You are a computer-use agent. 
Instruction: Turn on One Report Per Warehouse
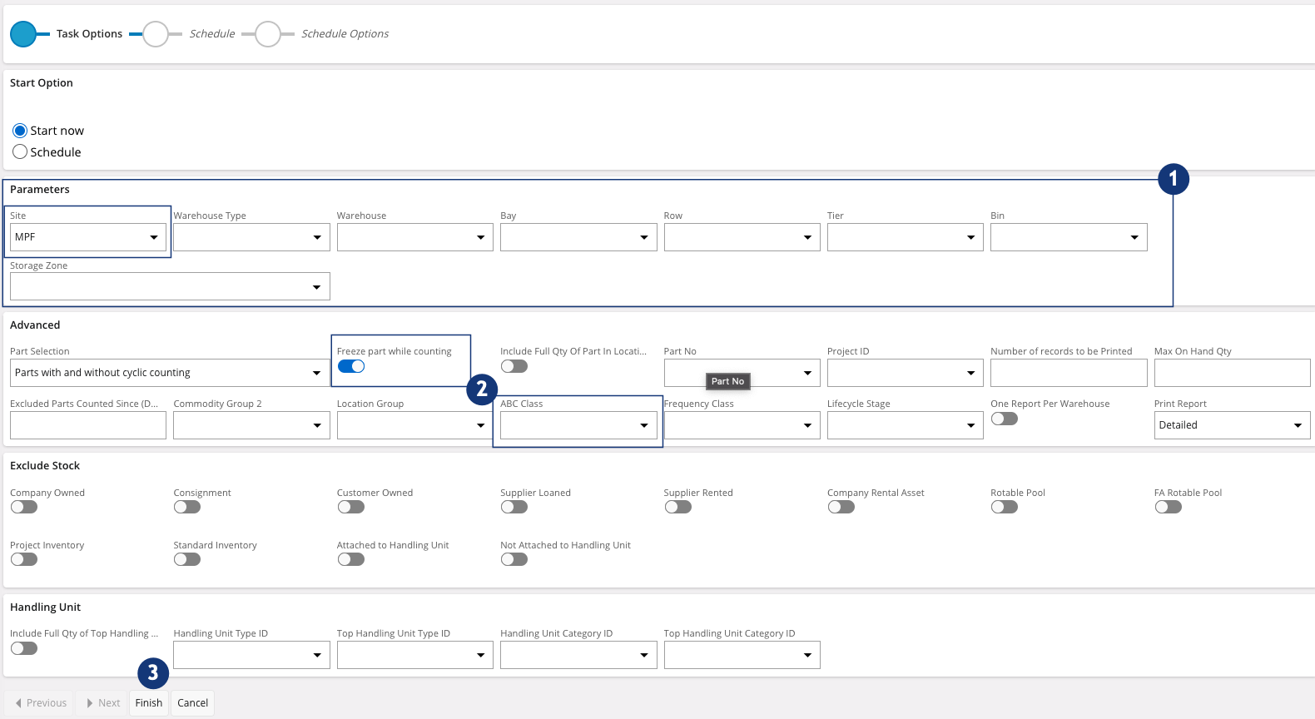tap(1005, 419)
